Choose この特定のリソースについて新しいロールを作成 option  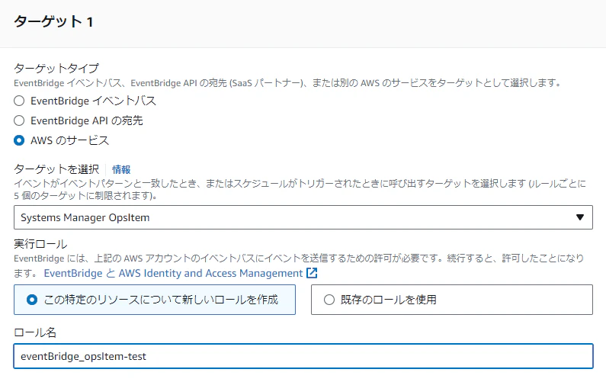pos(155,300)
